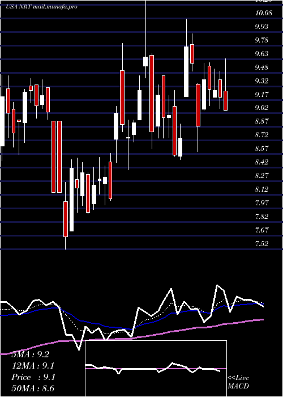The image size is (283, 397).
Task: Click the 'USA NRT mail.munafa.pro' chart title
Action: [x=41, y=7]
